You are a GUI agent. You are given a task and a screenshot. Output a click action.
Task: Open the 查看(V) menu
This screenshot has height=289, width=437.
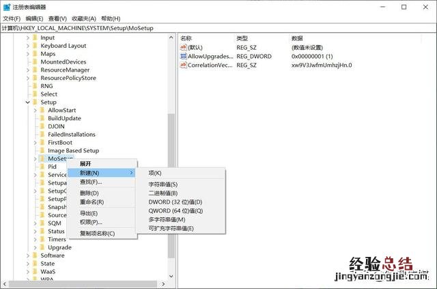click(57, 18)
